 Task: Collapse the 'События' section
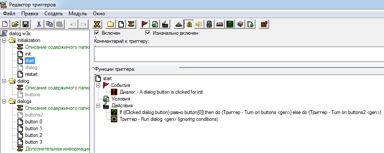click(x=98, y=85)
